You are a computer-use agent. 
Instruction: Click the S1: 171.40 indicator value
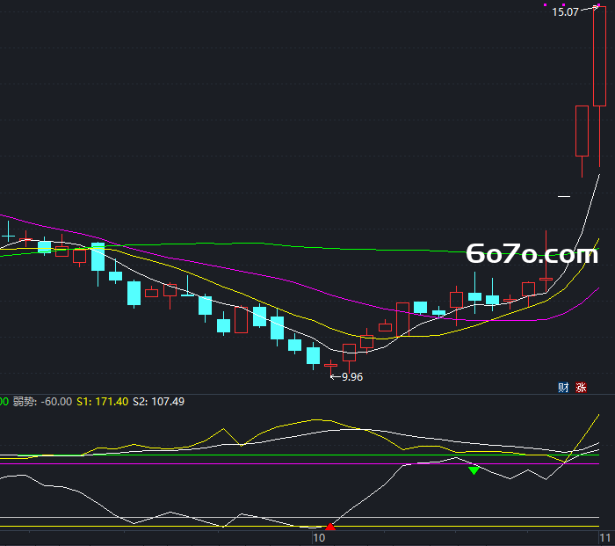(x=103, y=402)
